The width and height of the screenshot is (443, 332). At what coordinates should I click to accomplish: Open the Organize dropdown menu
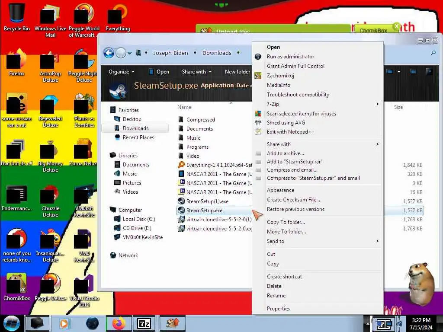coord(122,72)
